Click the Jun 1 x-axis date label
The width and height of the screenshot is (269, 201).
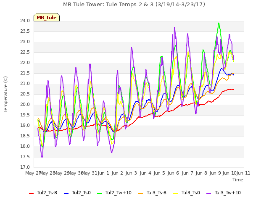click(x=103, y=173)
